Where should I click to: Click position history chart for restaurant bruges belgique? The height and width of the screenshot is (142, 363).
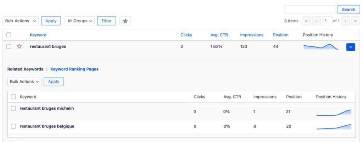pyautogui.click(x=334, y=127)
